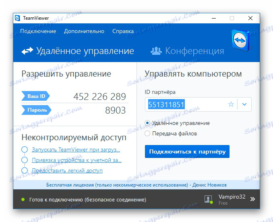Close the TeamViewer window
Screen dimensions: 273x222
point(250,18)
